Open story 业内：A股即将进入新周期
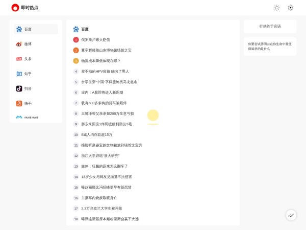 point(102,93)
